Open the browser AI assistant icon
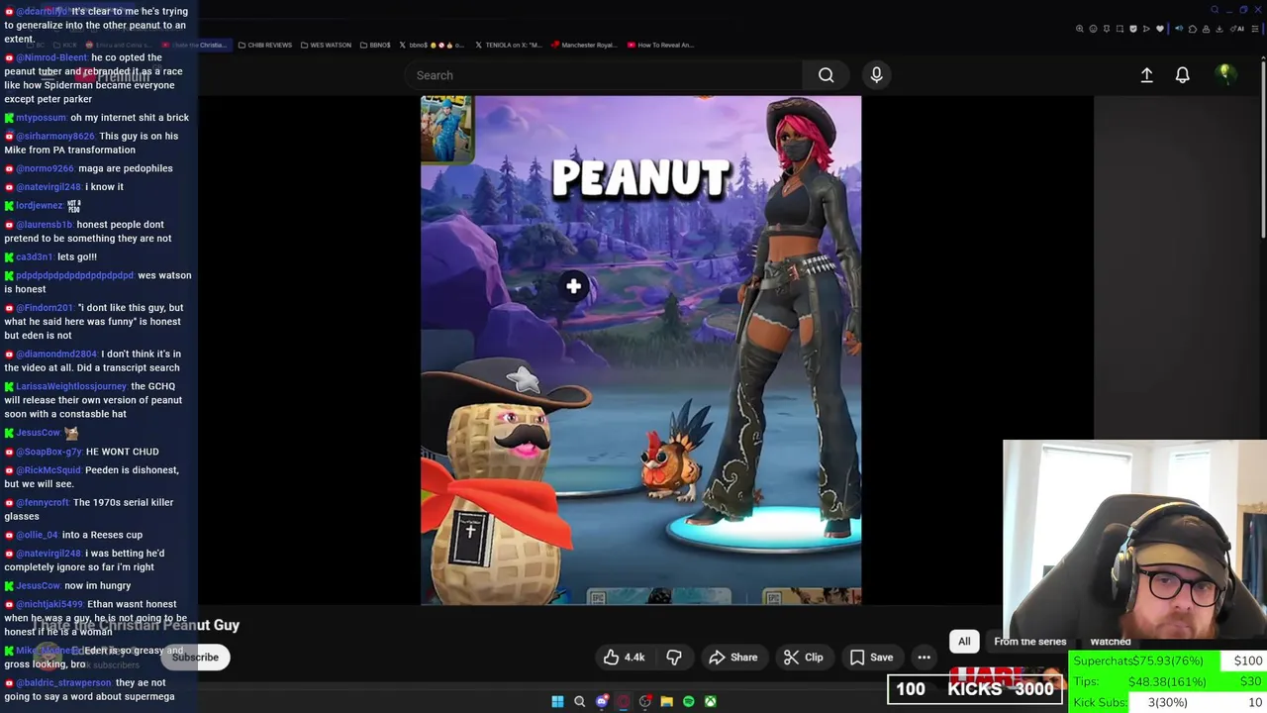The height and width of the screenshot is (713, 1267). point(1237,29)
